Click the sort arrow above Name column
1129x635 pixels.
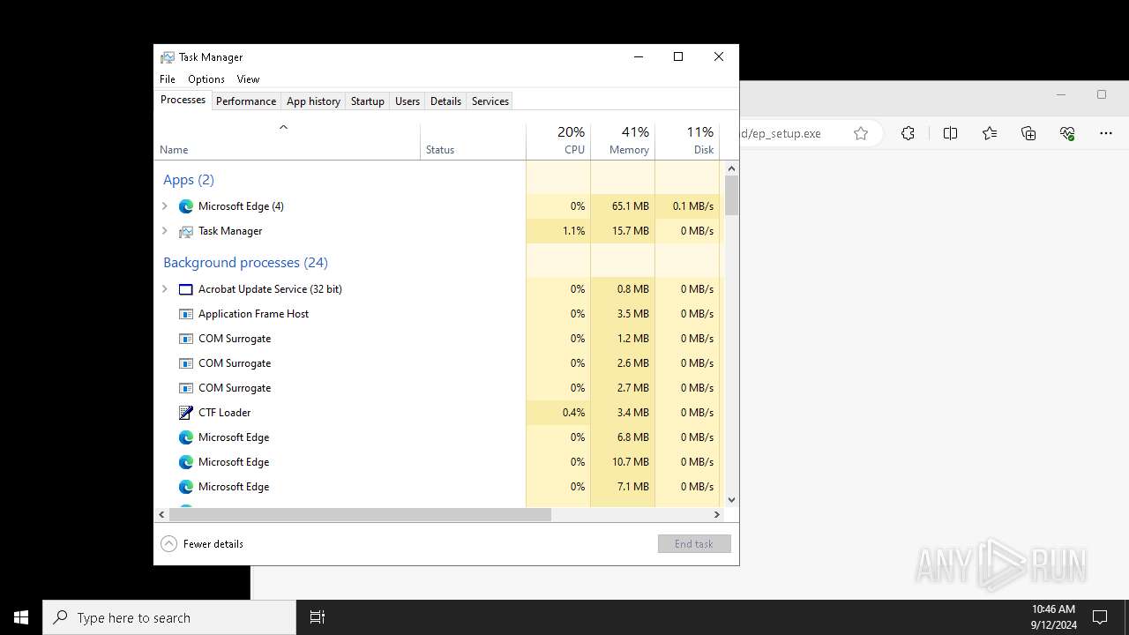(283, 127)
